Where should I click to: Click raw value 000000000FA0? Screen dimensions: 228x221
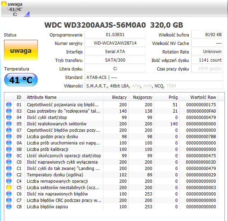pyautogui.click(x=201, y=111)
